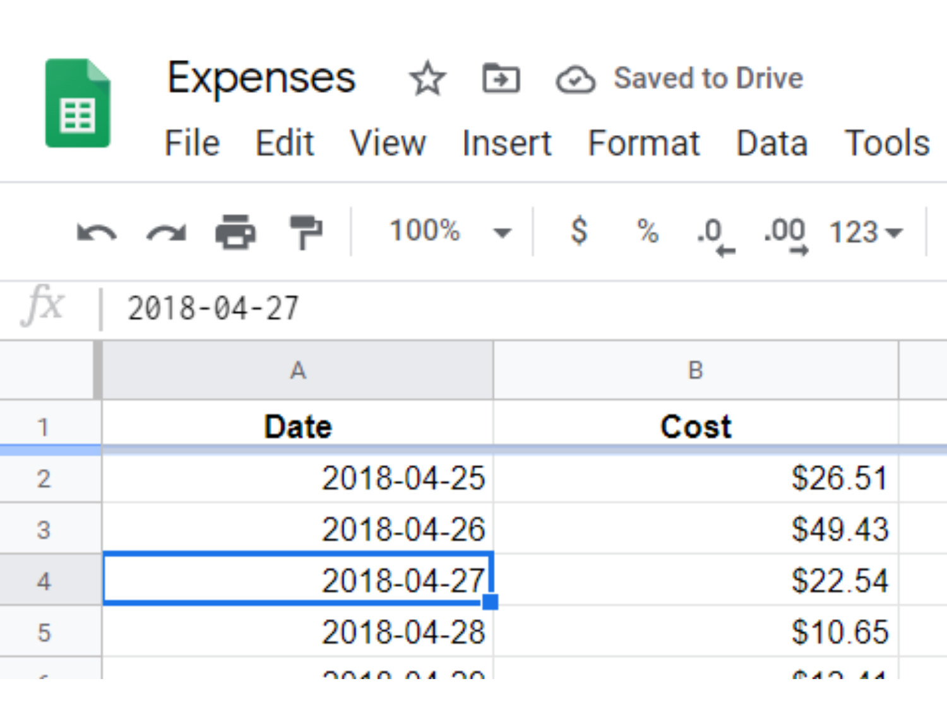Select cell with $22.54
The image size is (947, 710).
695,581
